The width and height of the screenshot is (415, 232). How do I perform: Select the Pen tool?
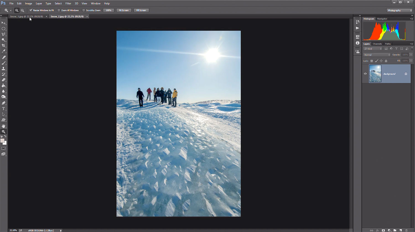click(4, 103)
